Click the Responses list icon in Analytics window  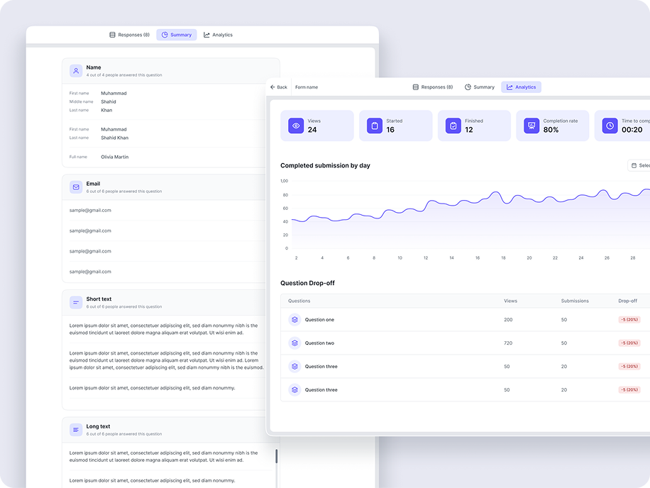pyautogui.click(x=415, y=87)
